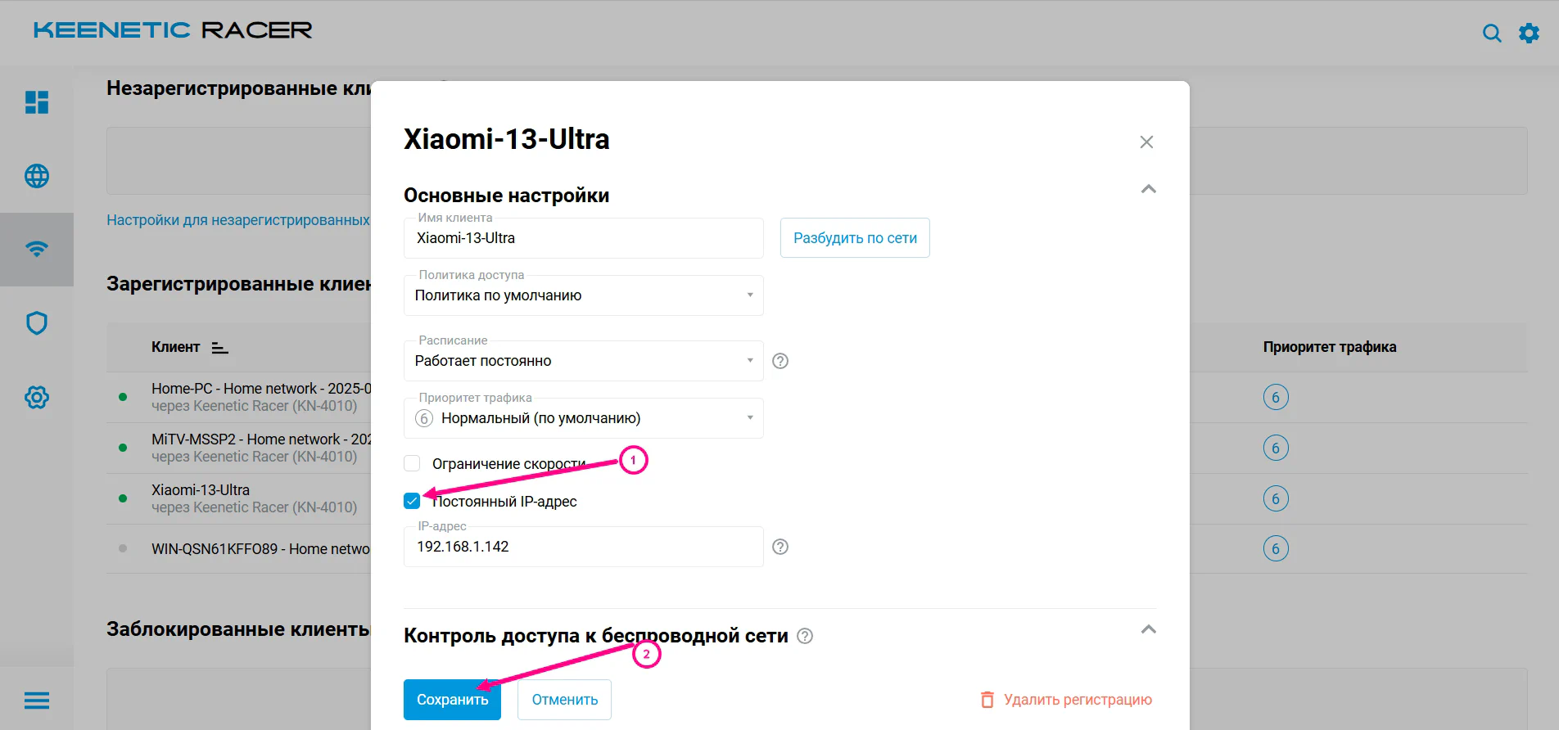The image size is (1559, 730).
Task: Open Настройки для незарегистрированных link
Action: click(x=238, y=220)
